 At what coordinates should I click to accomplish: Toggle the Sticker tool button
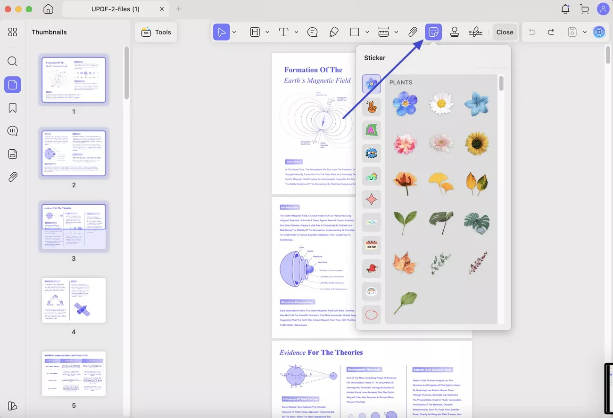tap(433, 32)
